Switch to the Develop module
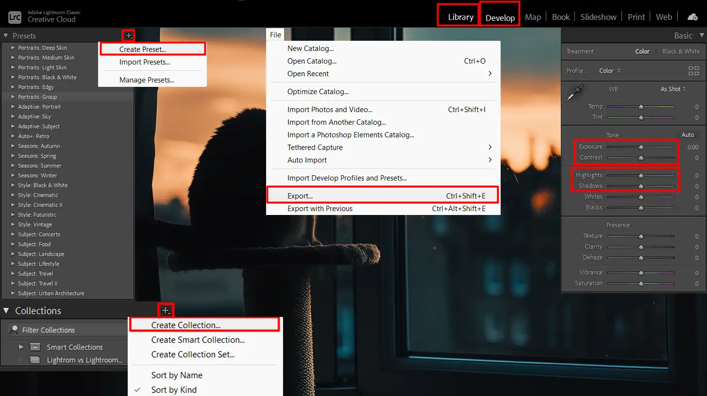This screenshot has width=707, height=396. [x=500, y=17]
